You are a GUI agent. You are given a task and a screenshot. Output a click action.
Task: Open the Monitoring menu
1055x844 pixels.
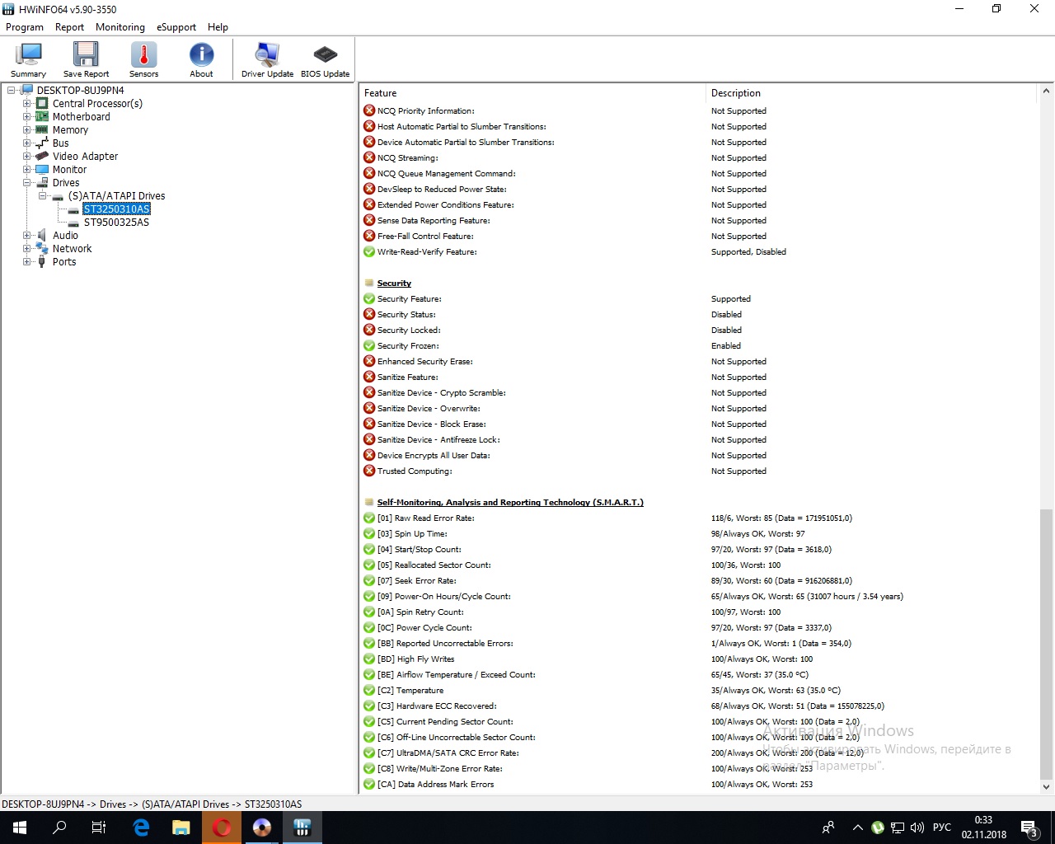click(x=120, y=27)
